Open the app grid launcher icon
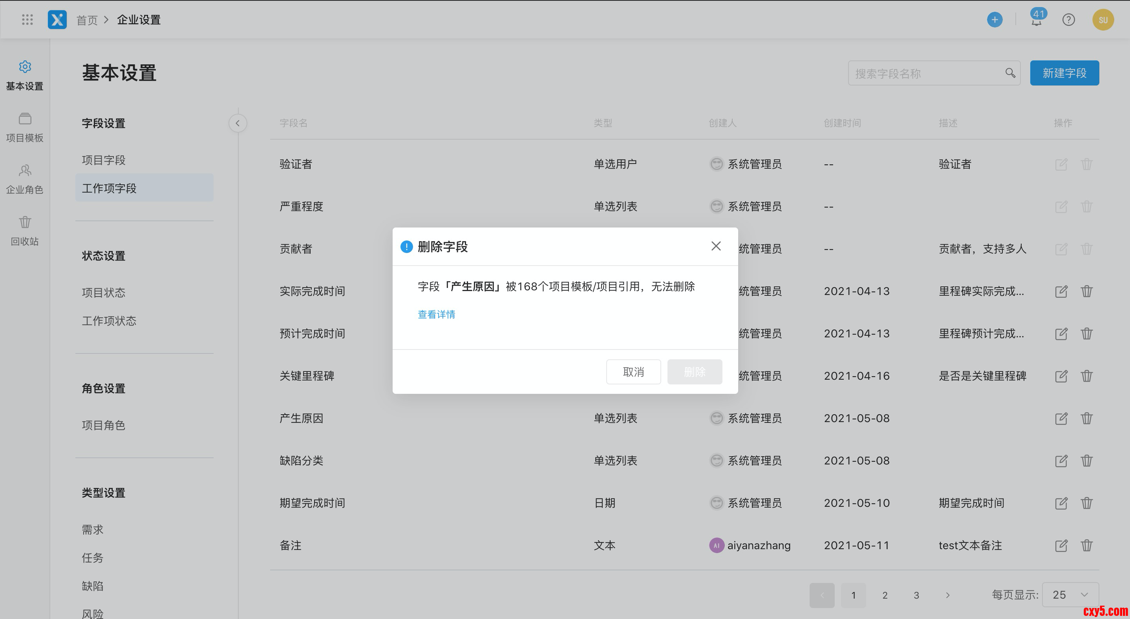 27,20
